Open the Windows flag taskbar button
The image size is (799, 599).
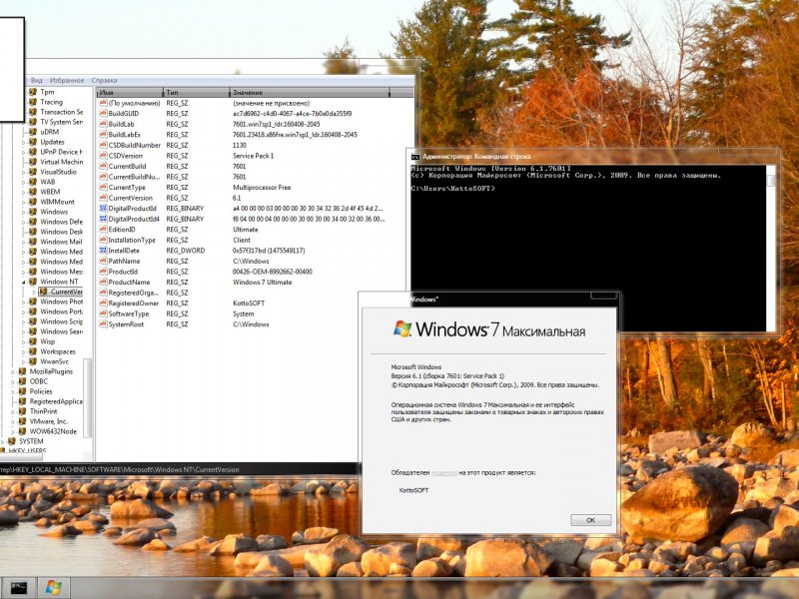point(54,588)
